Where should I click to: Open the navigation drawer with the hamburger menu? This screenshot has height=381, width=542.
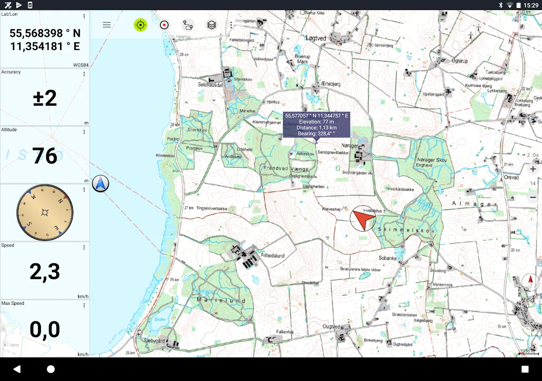coord(107,24)
